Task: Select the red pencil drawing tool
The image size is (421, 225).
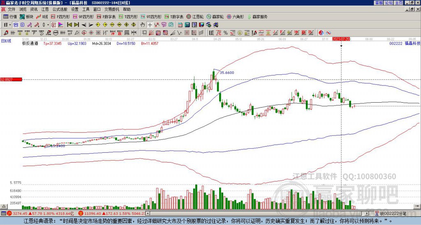Action: 6,33
